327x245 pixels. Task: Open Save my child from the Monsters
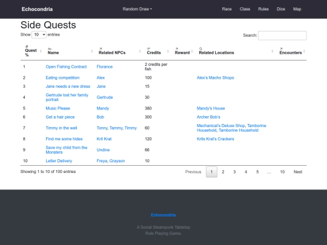[67, 150]
